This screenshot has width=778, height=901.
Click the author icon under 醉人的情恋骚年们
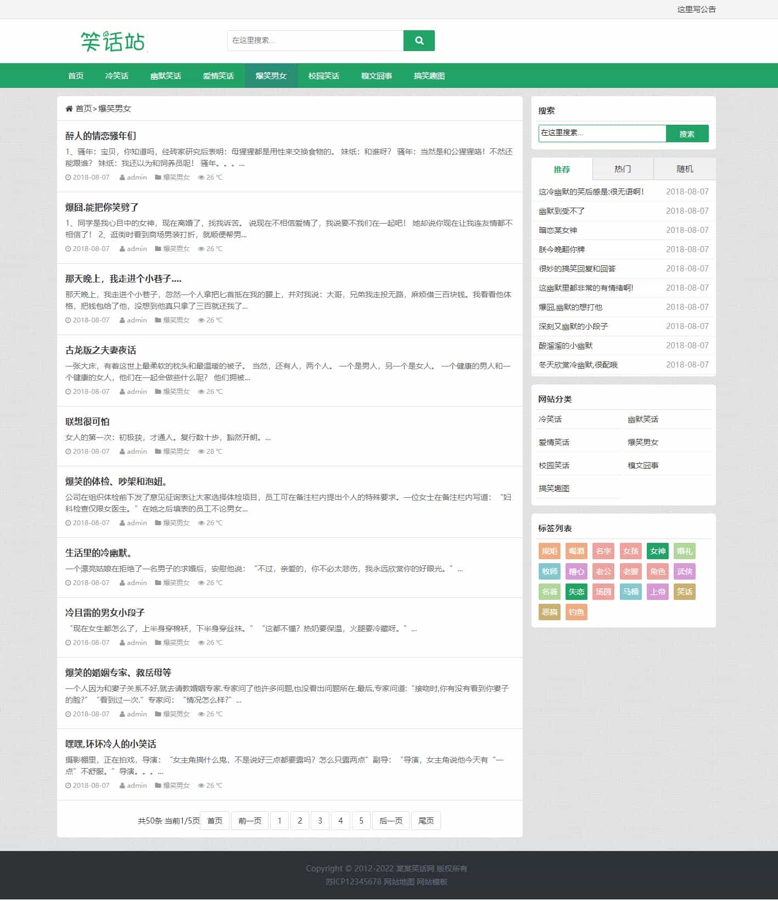click(x=122, y=177)
